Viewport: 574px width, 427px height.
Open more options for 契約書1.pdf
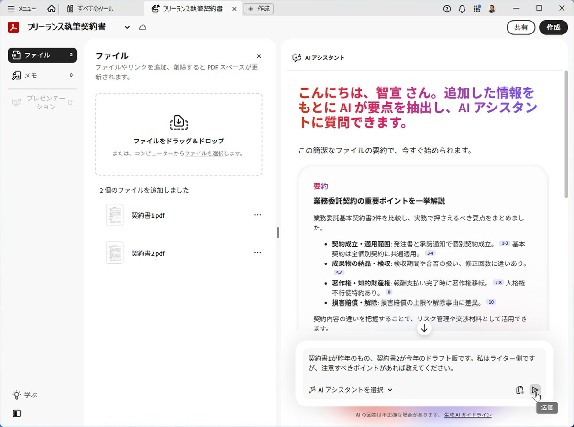click(x=257, y=215)
